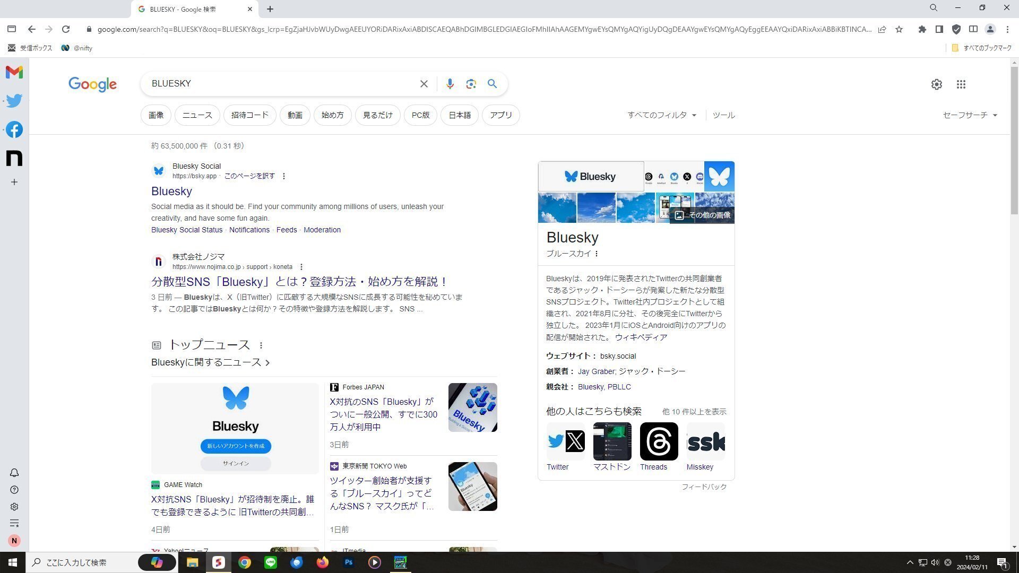Image resolution: width=1019 pixels, height=573 pixels.
Task: Launch Photoshop from the taskbar
Action: tap(348, 562)
